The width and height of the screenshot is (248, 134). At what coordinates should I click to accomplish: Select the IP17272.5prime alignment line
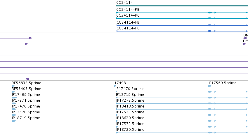click(x=182, y=103)
